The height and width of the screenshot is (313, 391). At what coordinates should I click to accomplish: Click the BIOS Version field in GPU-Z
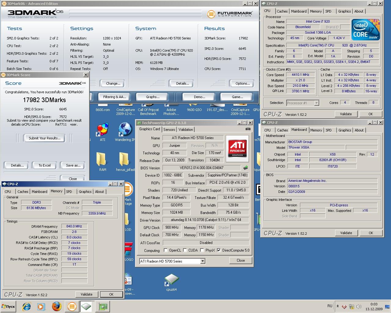pos(202,168)
